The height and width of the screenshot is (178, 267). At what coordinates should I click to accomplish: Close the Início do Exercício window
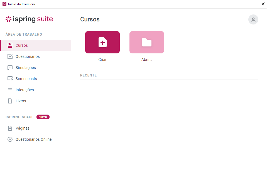click(x=263, y=4)
